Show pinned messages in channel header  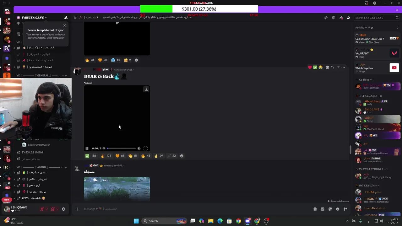coord(341,18)
